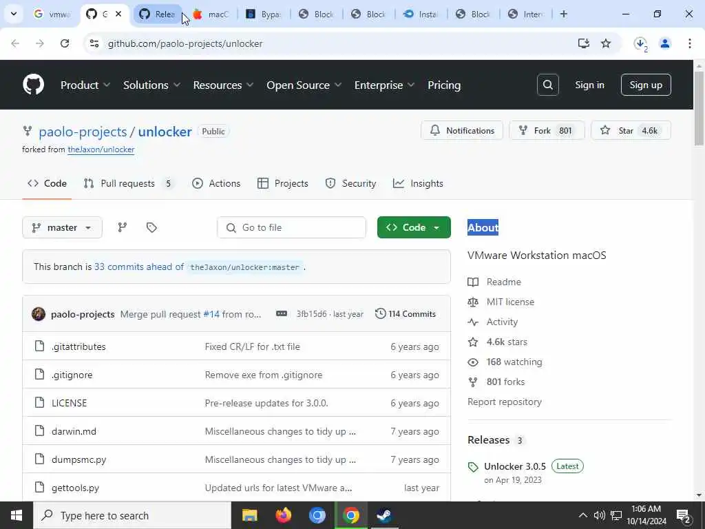Image resolution: width=705 pixels, height=529 pixels.
Task: Click page vertical scrollbar thumb
Action: click(x=699, y=108)
